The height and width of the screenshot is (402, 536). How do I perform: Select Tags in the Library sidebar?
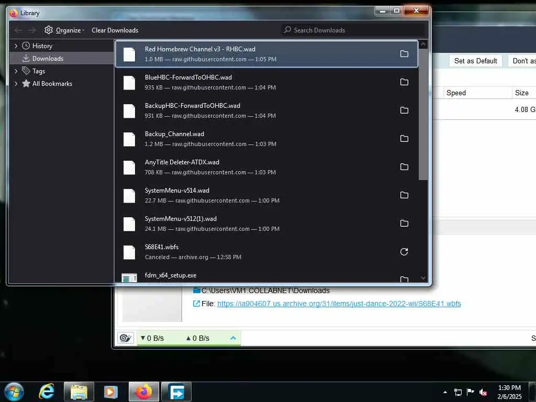[x=62, y=71]
